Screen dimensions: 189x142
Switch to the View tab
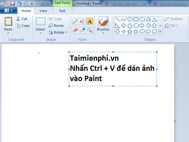click(x=43, y=11)
